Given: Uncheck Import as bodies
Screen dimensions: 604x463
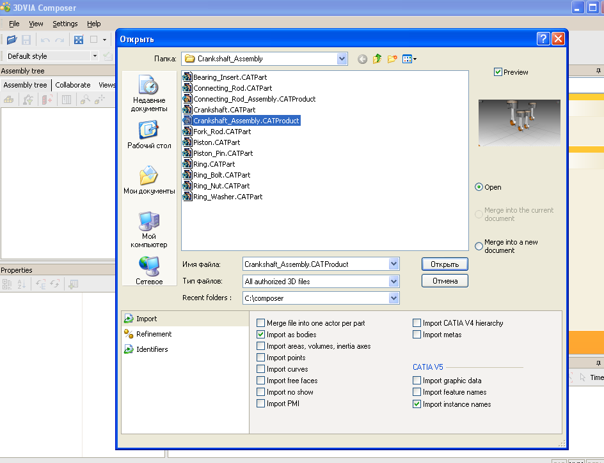Looking at the screenshot, I should [x=261, y=334].
